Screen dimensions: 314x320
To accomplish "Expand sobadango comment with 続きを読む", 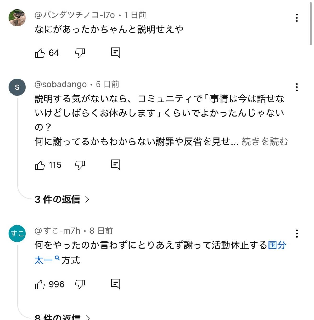I will [x=265, y=142].
